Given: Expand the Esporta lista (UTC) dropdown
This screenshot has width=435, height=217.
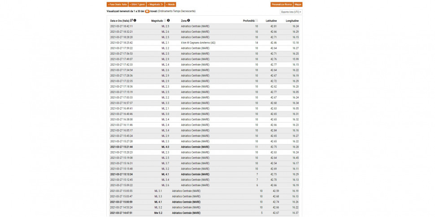Looking at the screenshot, I should pyautogui.click(x=291, y=12).
